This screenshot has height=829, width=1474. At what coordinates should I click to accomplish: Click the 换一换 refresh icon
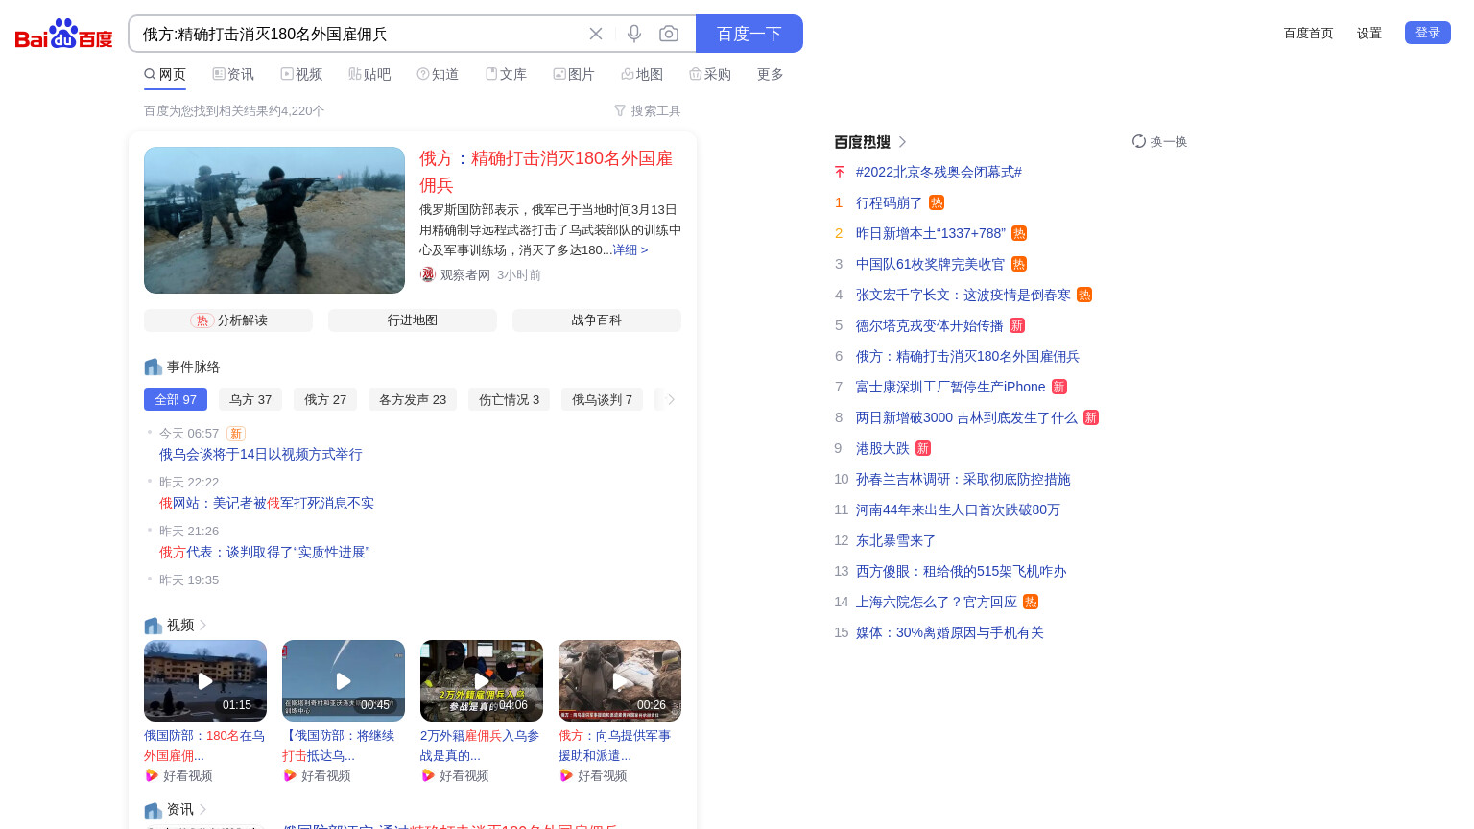1139,141
